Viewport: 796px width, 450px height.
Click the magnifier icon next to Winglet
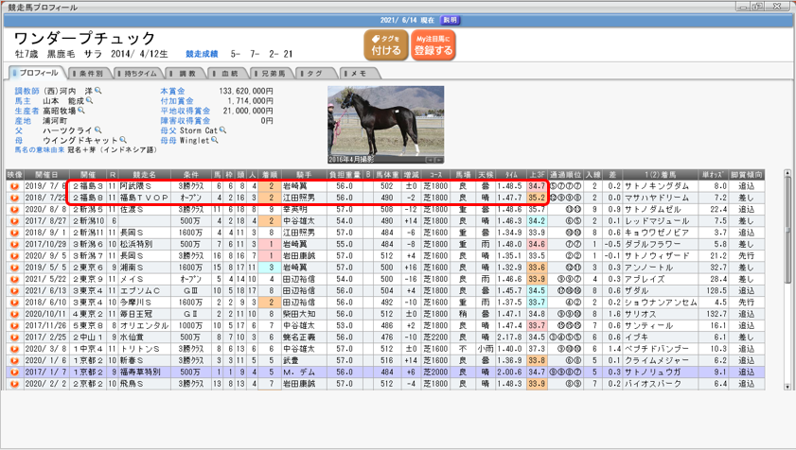point(215,140)
